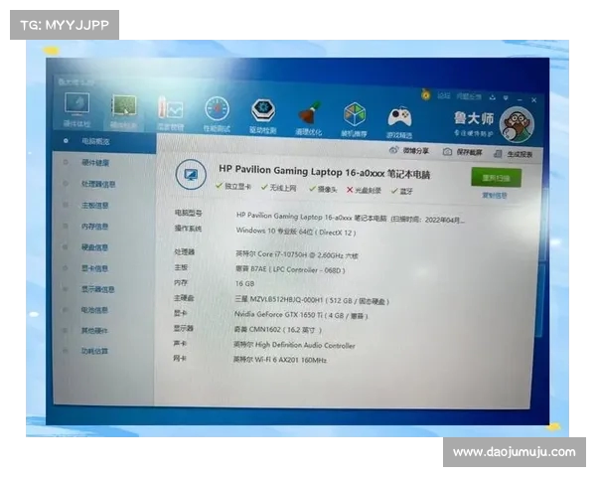Image resolution: width=596 pixels, height=477 pixels.
Task: Close the 鲁大师 window
Action: pyautogui.click(x=534, y=100)
